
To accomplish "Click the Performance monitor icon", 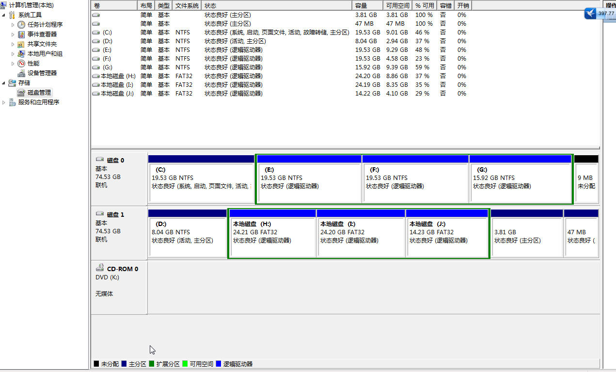I will click(x=21, y=64).
